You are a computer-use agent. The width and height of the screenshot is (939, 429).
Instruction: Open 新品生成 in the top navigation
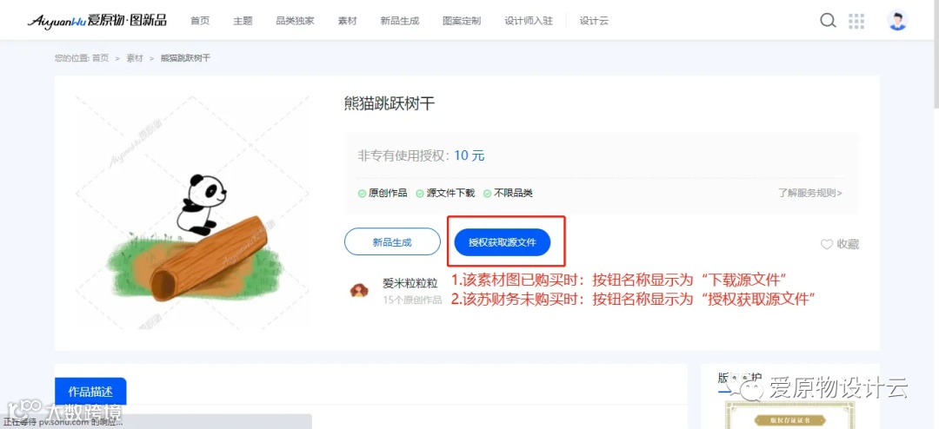pyautogui.click(x=399, y=21)
